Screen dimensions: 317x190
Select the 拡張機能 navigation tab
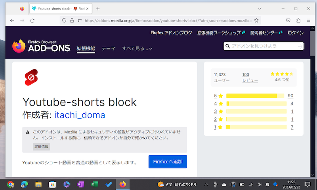(x=86, y=49)
